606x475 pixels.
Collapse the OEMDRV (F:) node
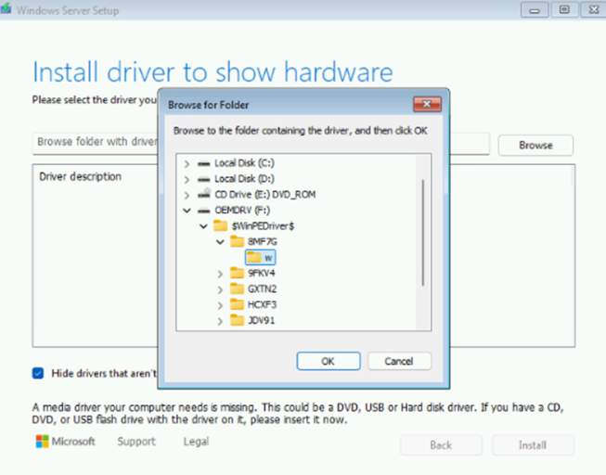(x=187, y=211)
